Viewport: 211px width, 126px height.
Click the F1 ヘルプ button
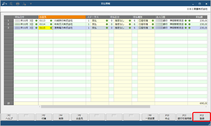9,117
